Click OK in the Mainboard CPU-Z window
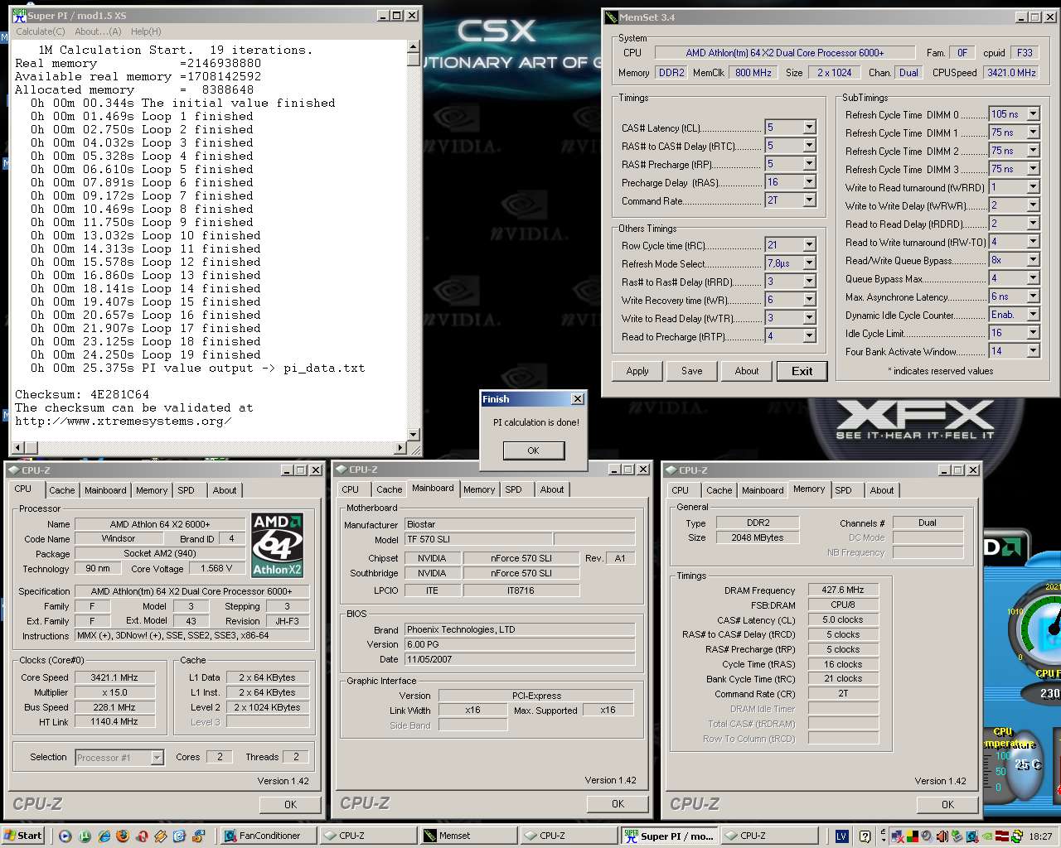This screenshot has width=1061, height=848. point(618,803)
